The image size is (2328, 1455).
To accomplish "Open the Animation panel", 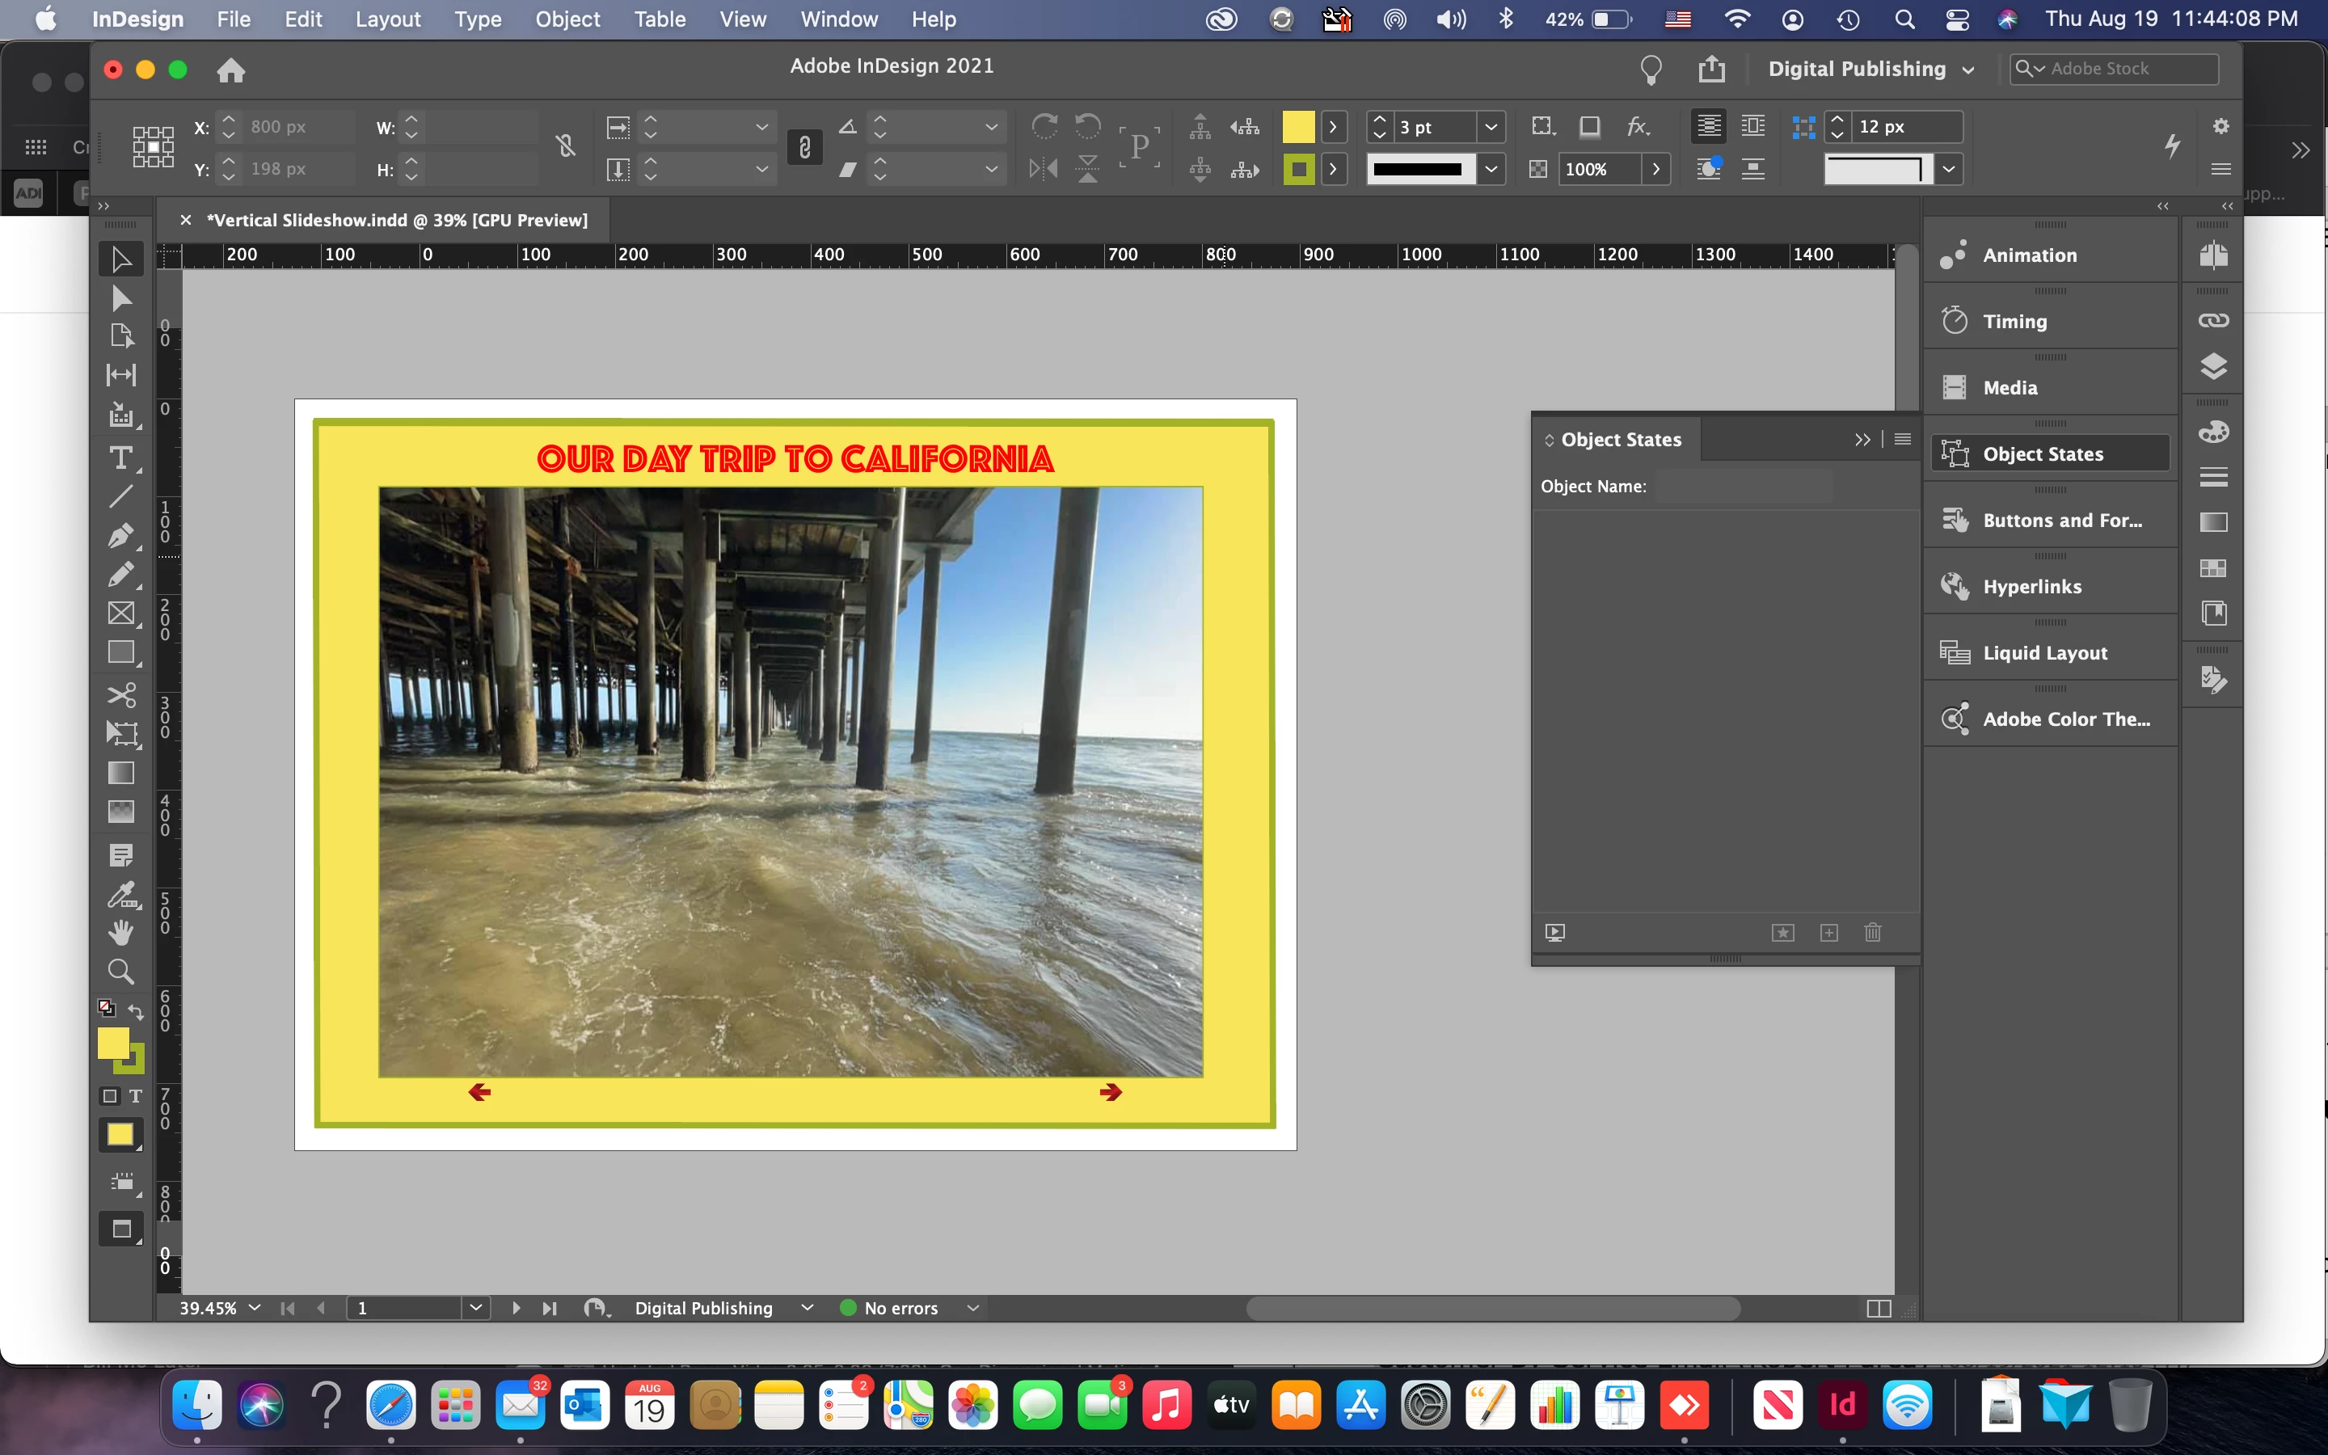I will click(2030, 255).
